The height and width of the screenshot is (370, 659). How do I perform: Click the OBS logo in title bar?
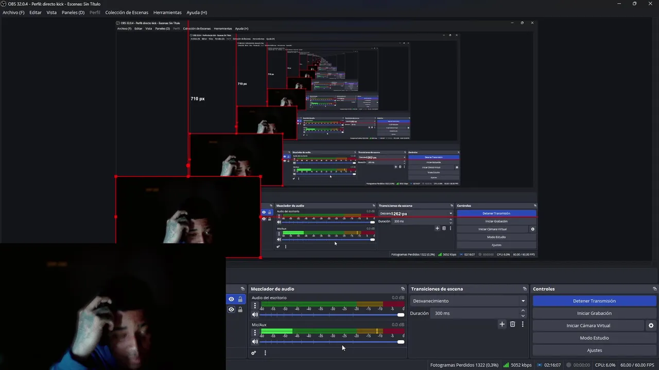(4, 4)
